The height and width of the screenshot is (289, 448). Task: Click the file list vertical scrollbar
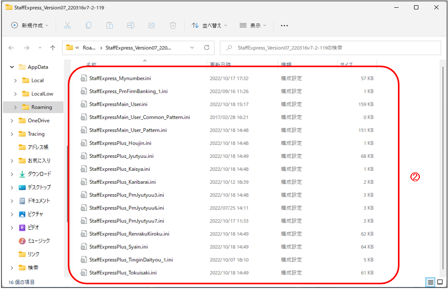point(443,167)
